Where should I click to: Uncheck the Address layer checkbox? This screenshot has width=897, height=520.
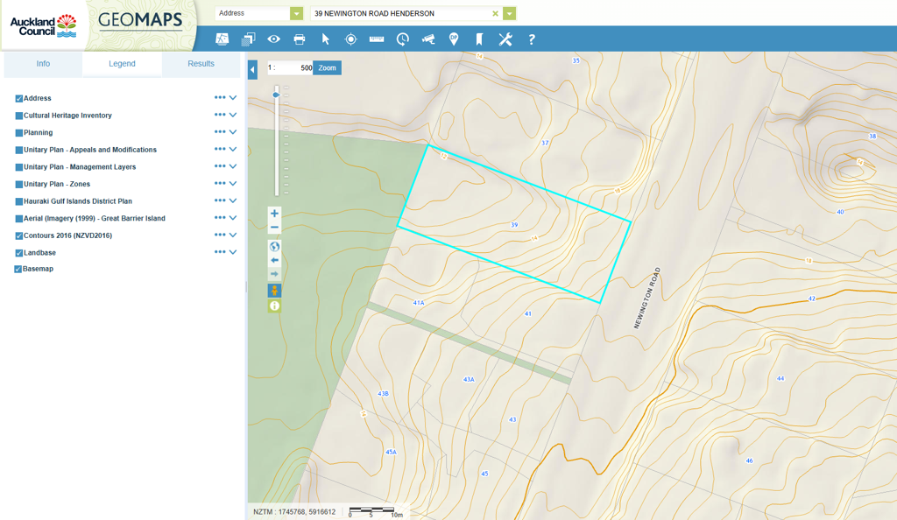[18, 99]
